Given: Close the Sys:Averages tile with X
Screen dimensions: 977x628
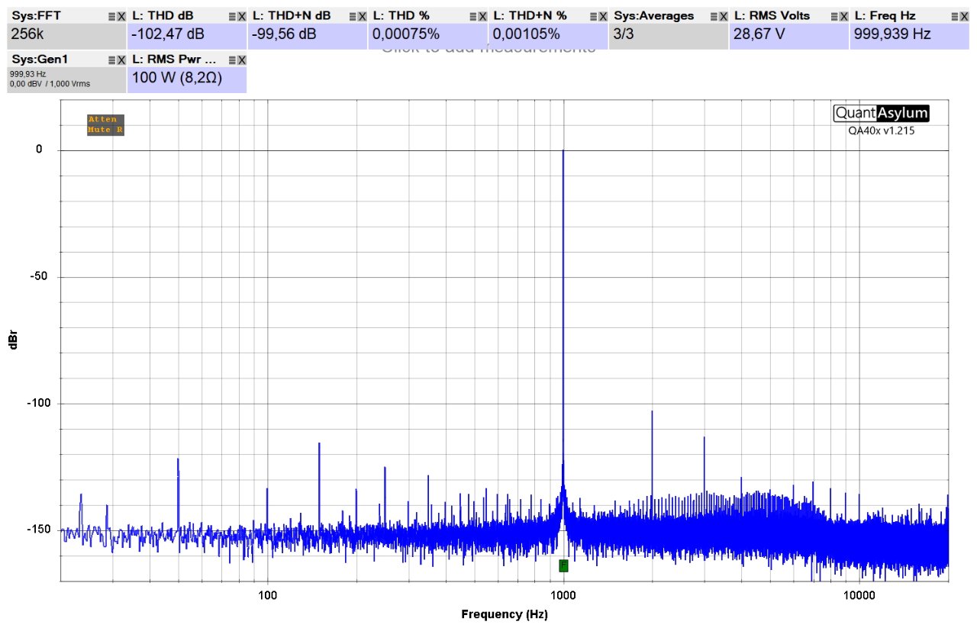Looking at the screenshot, I should (x=723, y=16).
